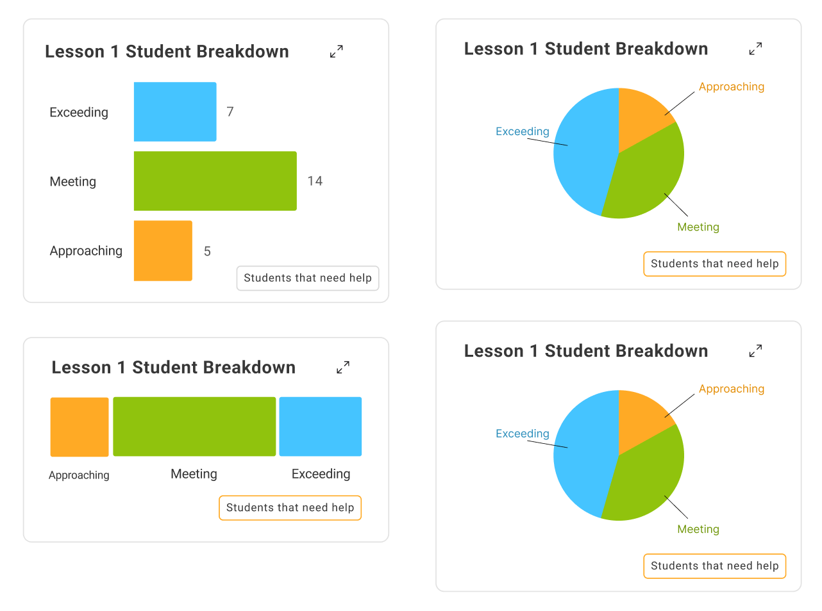Expand the upper pie chart card
The image size is (822, 611).
[x=755, y=49]
